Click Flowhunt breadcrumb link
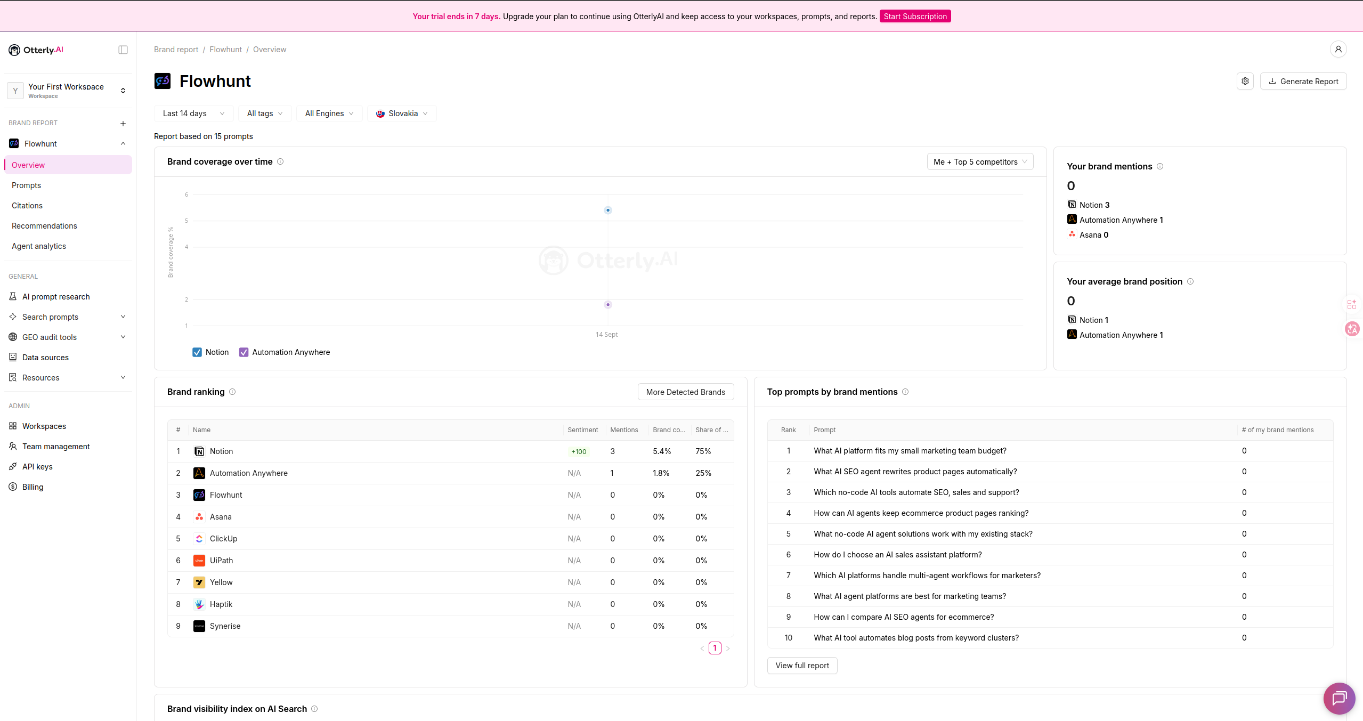The image size is (1363, 721). 225,50
